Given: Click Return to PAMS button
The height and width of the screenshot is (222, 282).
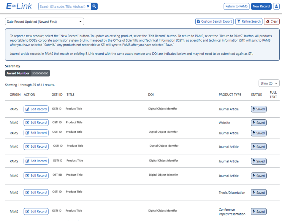Looking at the screenshot, I should (236, 6).
